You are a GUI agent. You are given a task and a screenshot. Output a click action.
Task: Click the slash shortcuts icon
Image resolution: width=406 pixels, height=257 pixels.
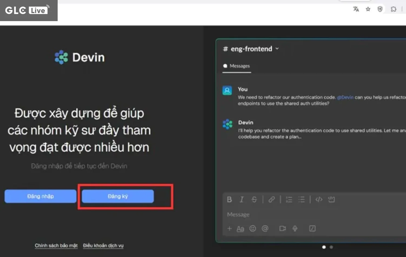click(x=312, y=228)
